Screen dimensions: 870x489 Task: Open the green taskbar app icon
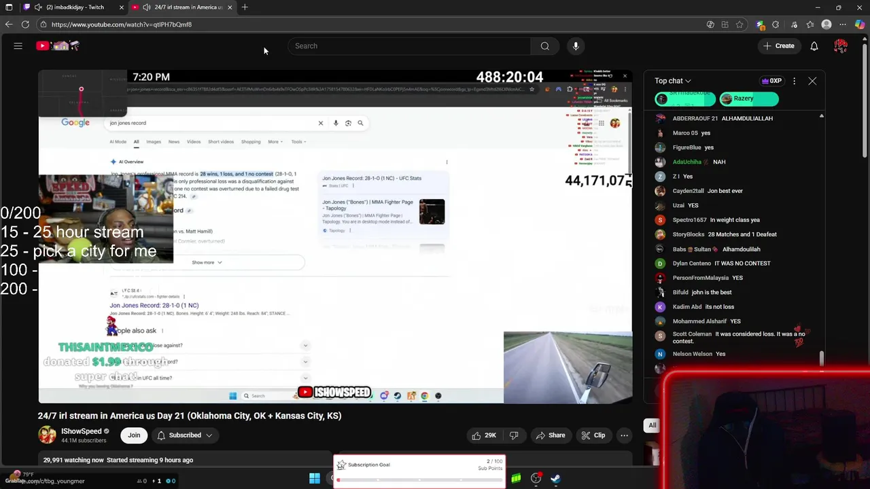(516, 478)
